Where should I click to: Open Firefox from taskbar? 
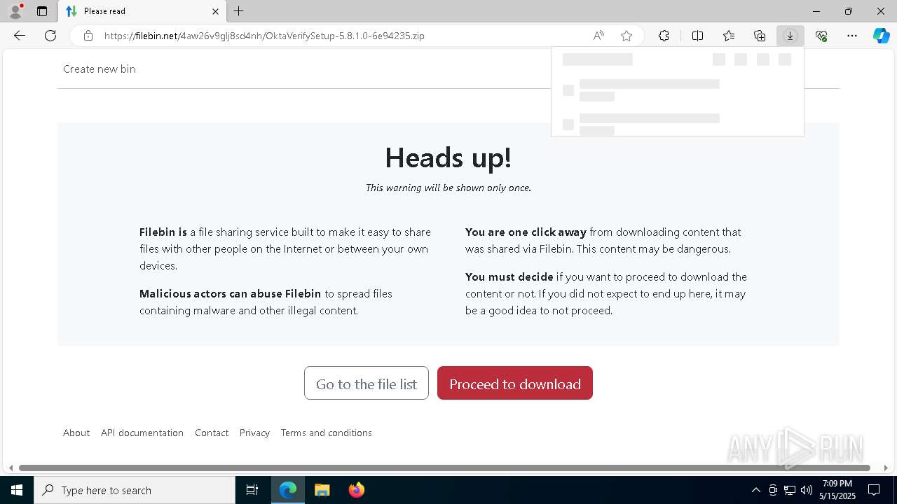point(356,490)
